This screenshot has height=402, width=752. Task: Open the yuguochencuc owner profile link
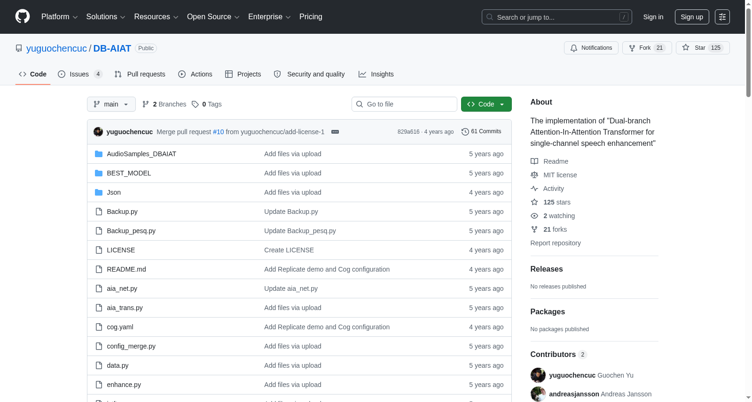click(56, 48)
